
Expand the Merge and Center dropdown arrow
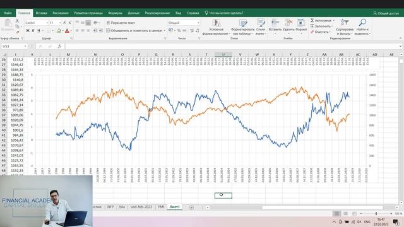pos(164,31)
